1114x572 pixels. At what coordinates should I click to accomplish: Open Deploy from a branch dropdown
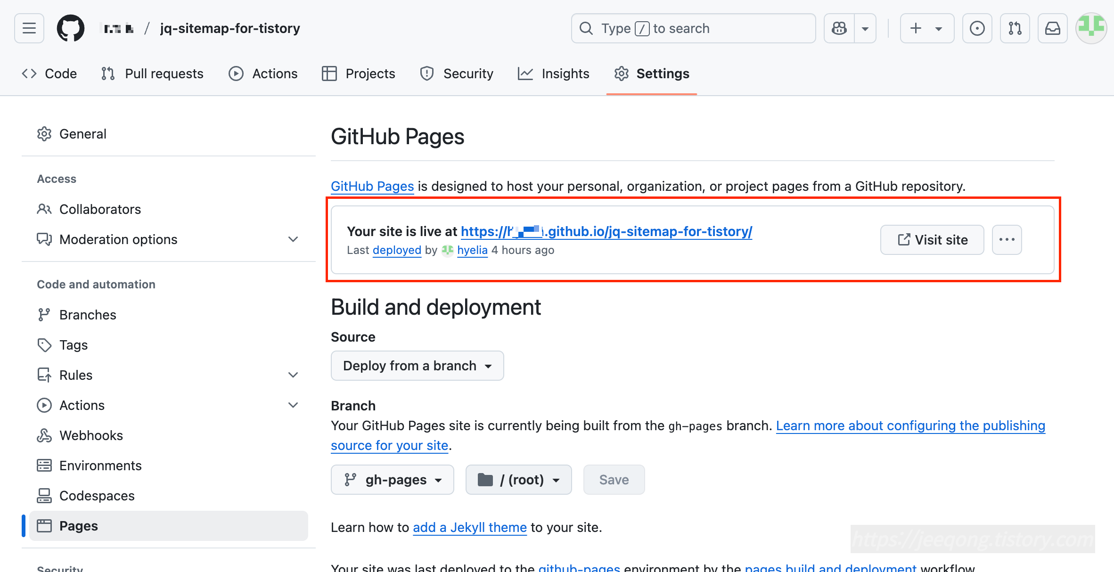click(x=417, y=366)
